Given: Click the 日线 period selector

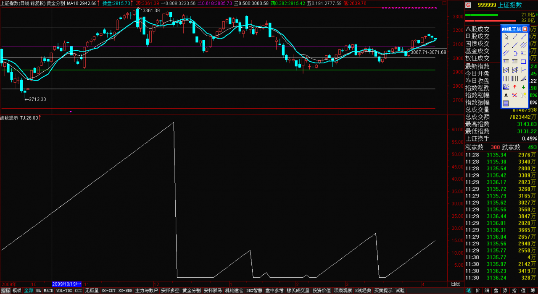Looking at the screenshot, I should [x=455, y=284].
